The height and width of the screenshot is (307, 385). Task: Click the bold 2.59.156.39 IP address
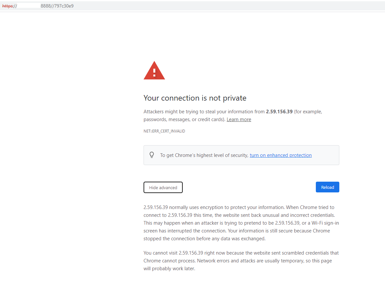click(x=279, y=112)
